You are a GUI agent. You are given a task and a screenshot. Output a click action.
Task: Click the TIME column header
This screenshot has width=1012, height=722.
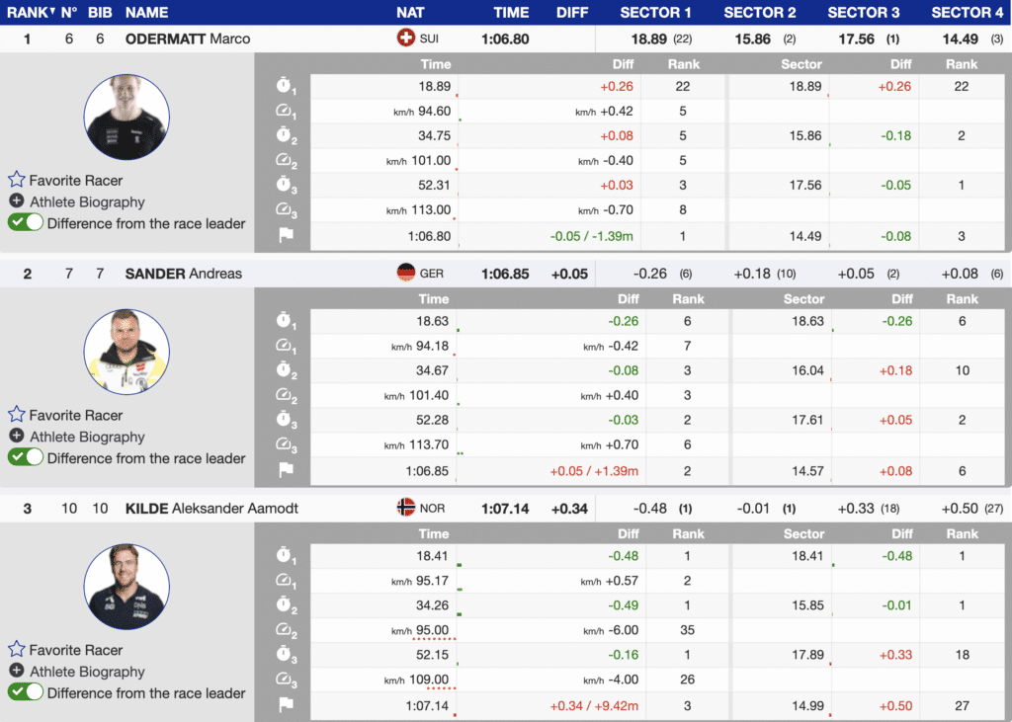(x=511, y=13)
